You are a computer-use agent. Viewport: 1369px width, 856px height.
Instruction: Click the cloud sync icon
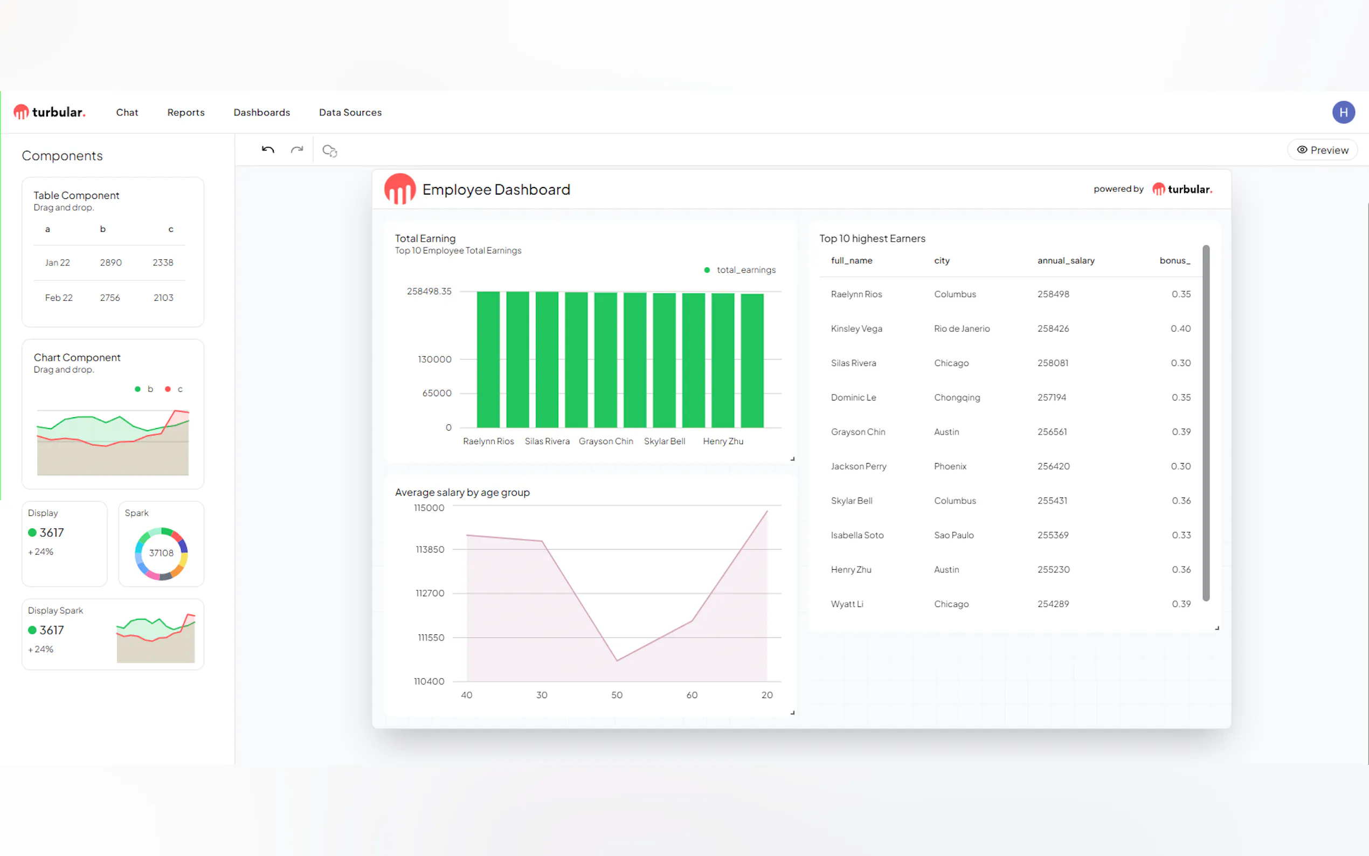[329, 150]
